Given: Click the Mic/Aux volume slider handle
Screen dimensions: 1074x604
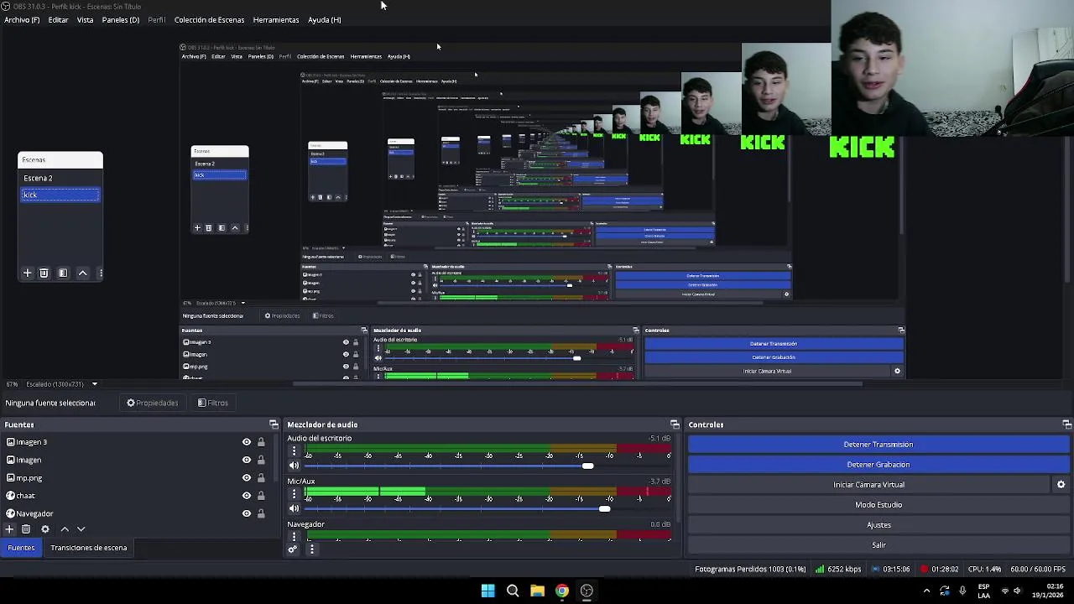Looking at the screenshot, I should coord(604,508).
